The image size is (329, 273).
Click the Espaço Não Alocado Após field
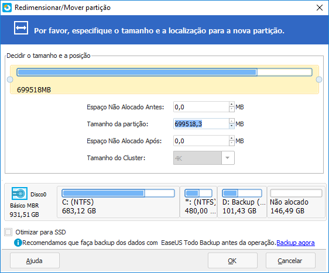(201, 141)
